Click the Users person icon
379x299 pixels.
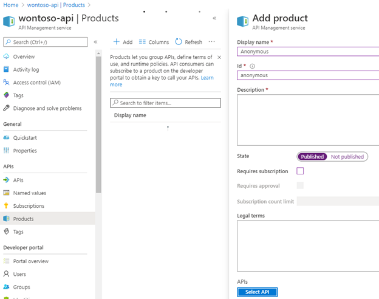6,274
